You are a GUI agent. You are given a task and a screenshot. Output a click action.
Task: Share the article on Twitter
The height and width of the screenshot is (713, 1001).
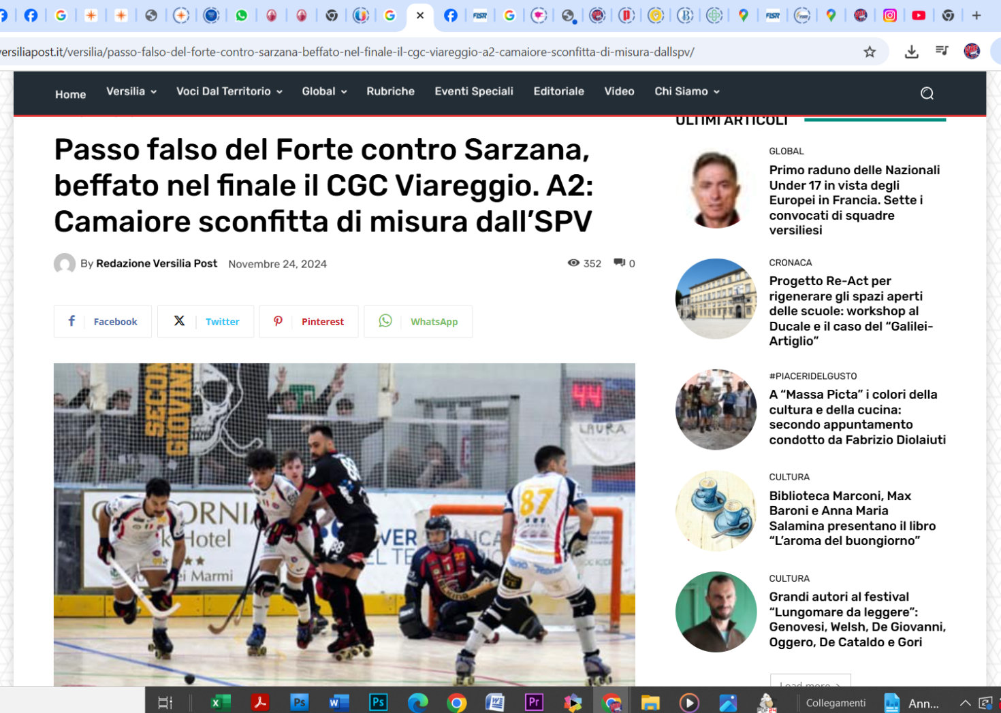point(206,322)
